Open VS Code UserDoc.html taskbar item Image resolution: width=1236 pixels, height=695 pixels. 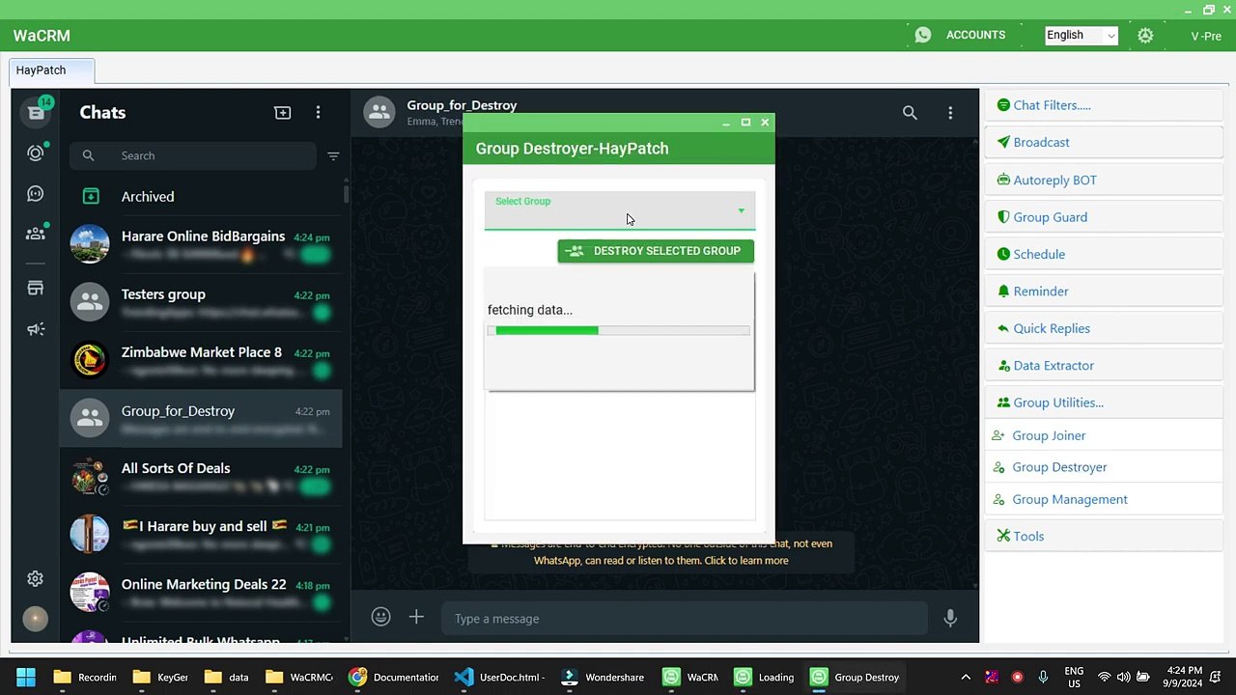[500, 677]
